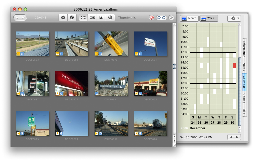
Task: Open thumbnail DSCF0681 Metro sign
Action: click(150, 44)
